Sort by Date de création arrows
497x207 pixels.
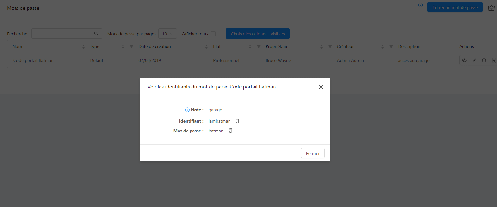tap(206, 47)
